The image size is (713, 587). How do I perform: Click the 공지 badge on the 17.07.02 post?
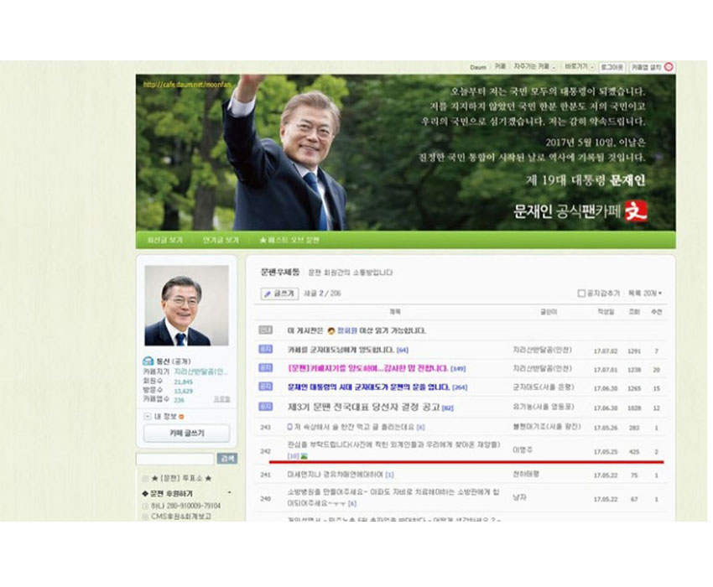click(x=265, y=350)
